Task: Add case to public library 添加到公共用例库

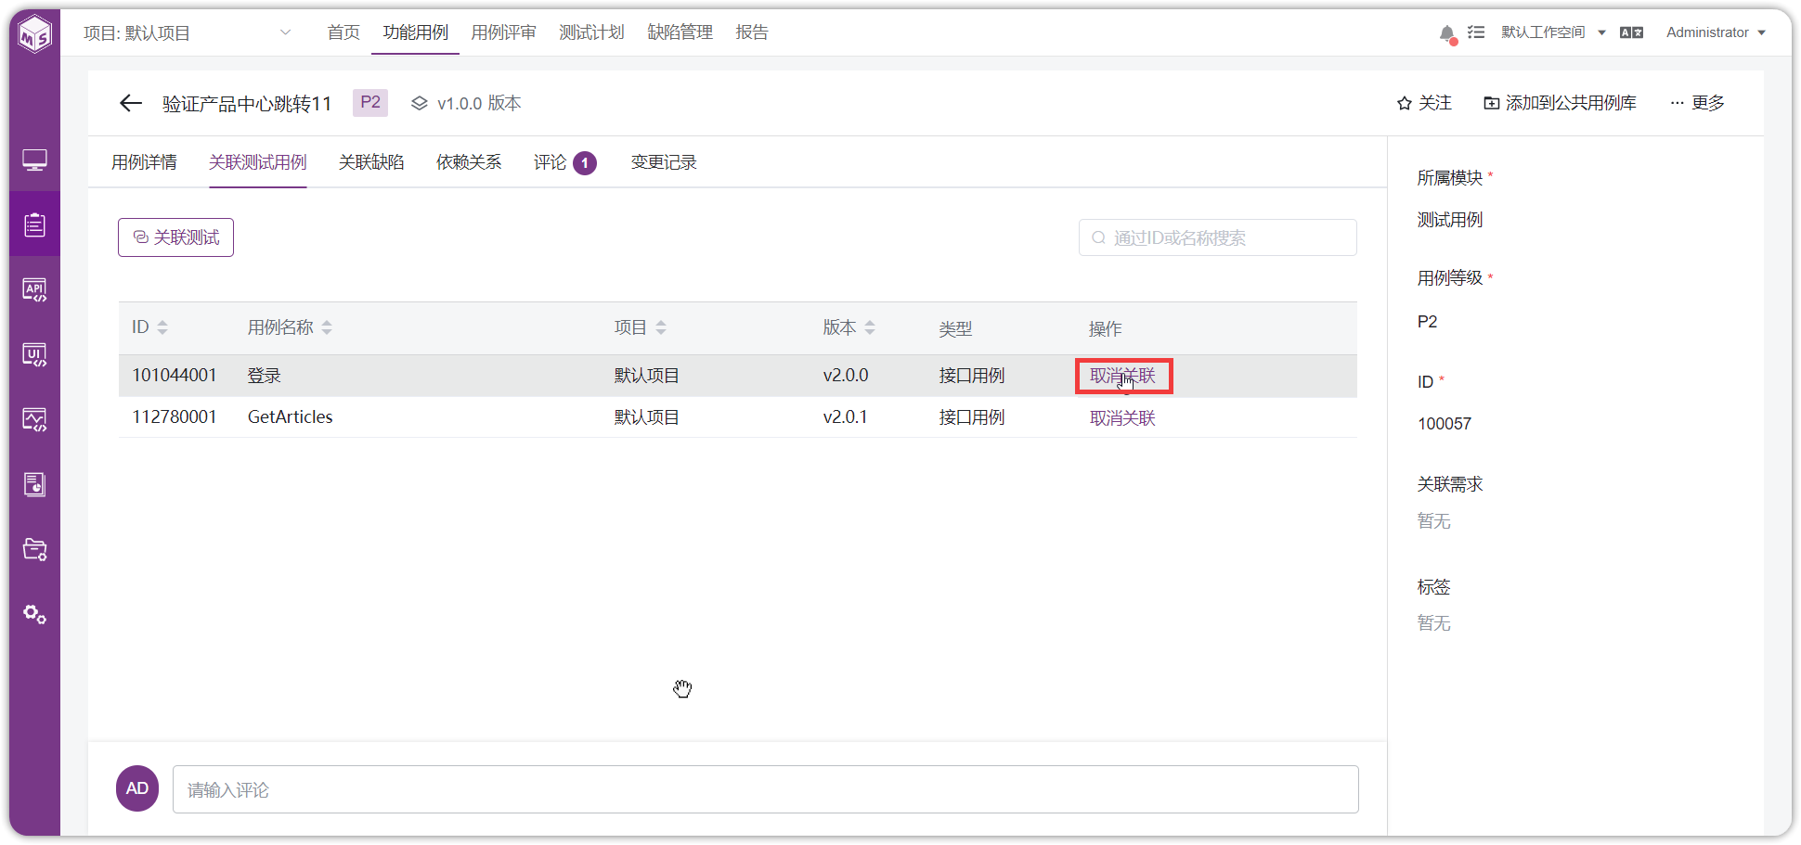Action: (1560, 103)
